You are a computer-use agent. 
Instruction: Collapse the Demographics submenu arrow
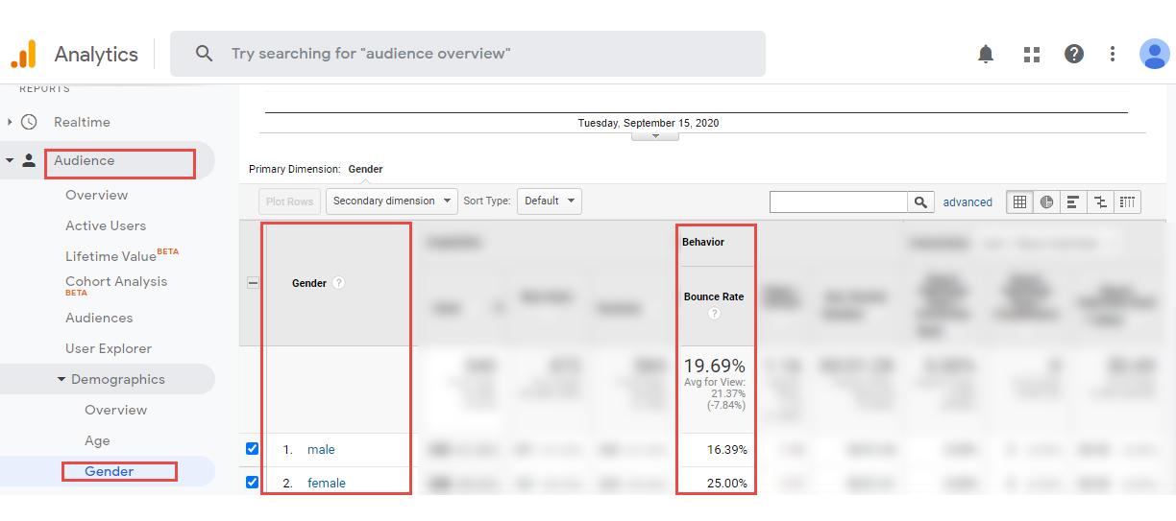(61, 379)
